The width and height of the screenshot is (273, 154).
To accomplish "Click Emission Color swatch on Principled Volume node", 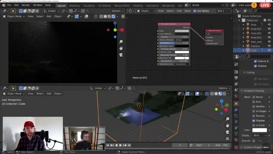I will pos(182,52).
